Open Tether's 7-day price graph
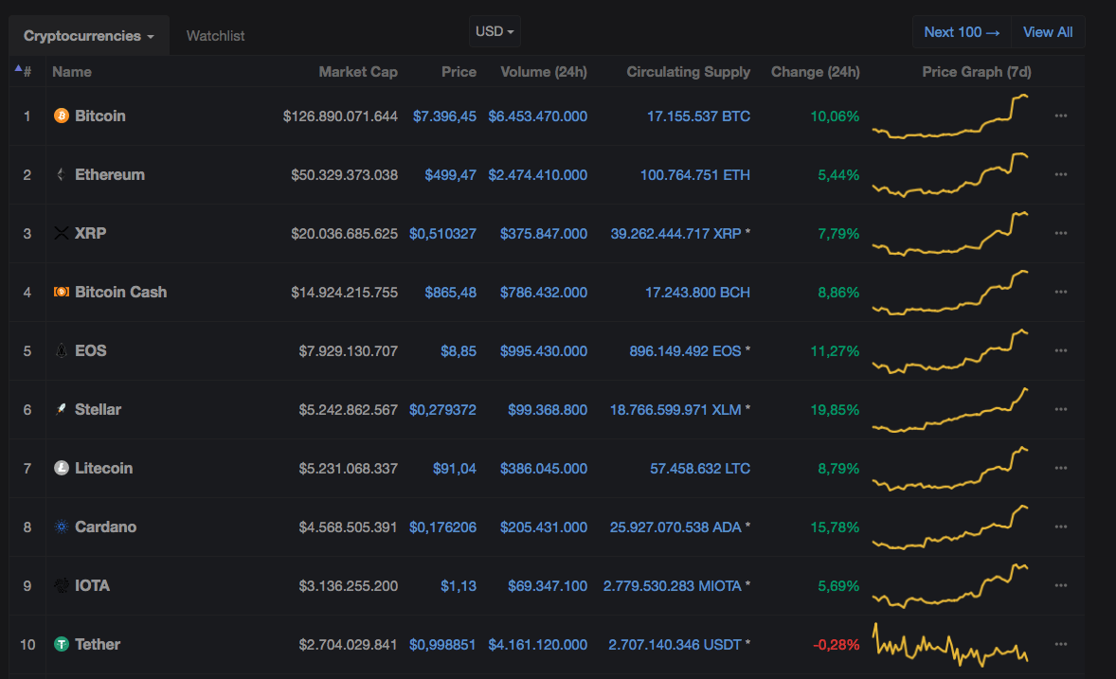Viewport: 1116px width, 679px height. tap(950, 644)
